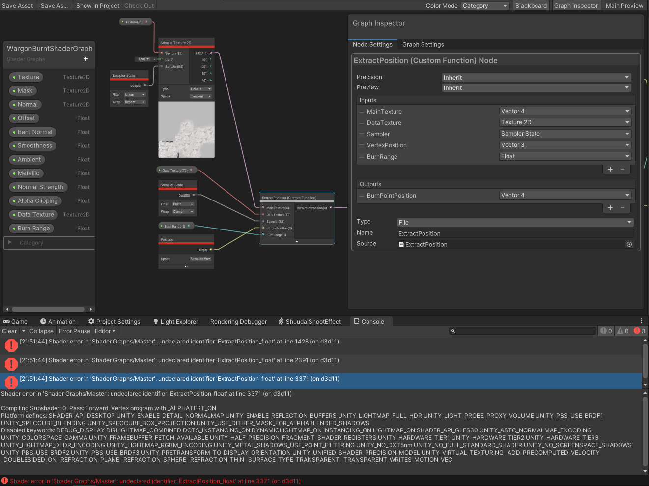Click the Show In Project button
This screenshot has width=649, height=486.
[x=97, y=6]
